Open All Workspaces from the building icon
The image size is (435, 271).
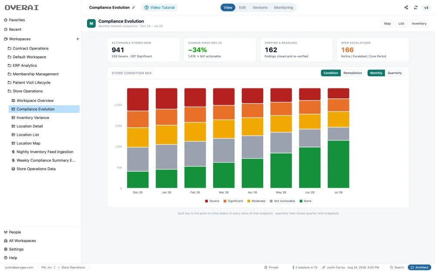pyautogui.click(x=6, y=241)
